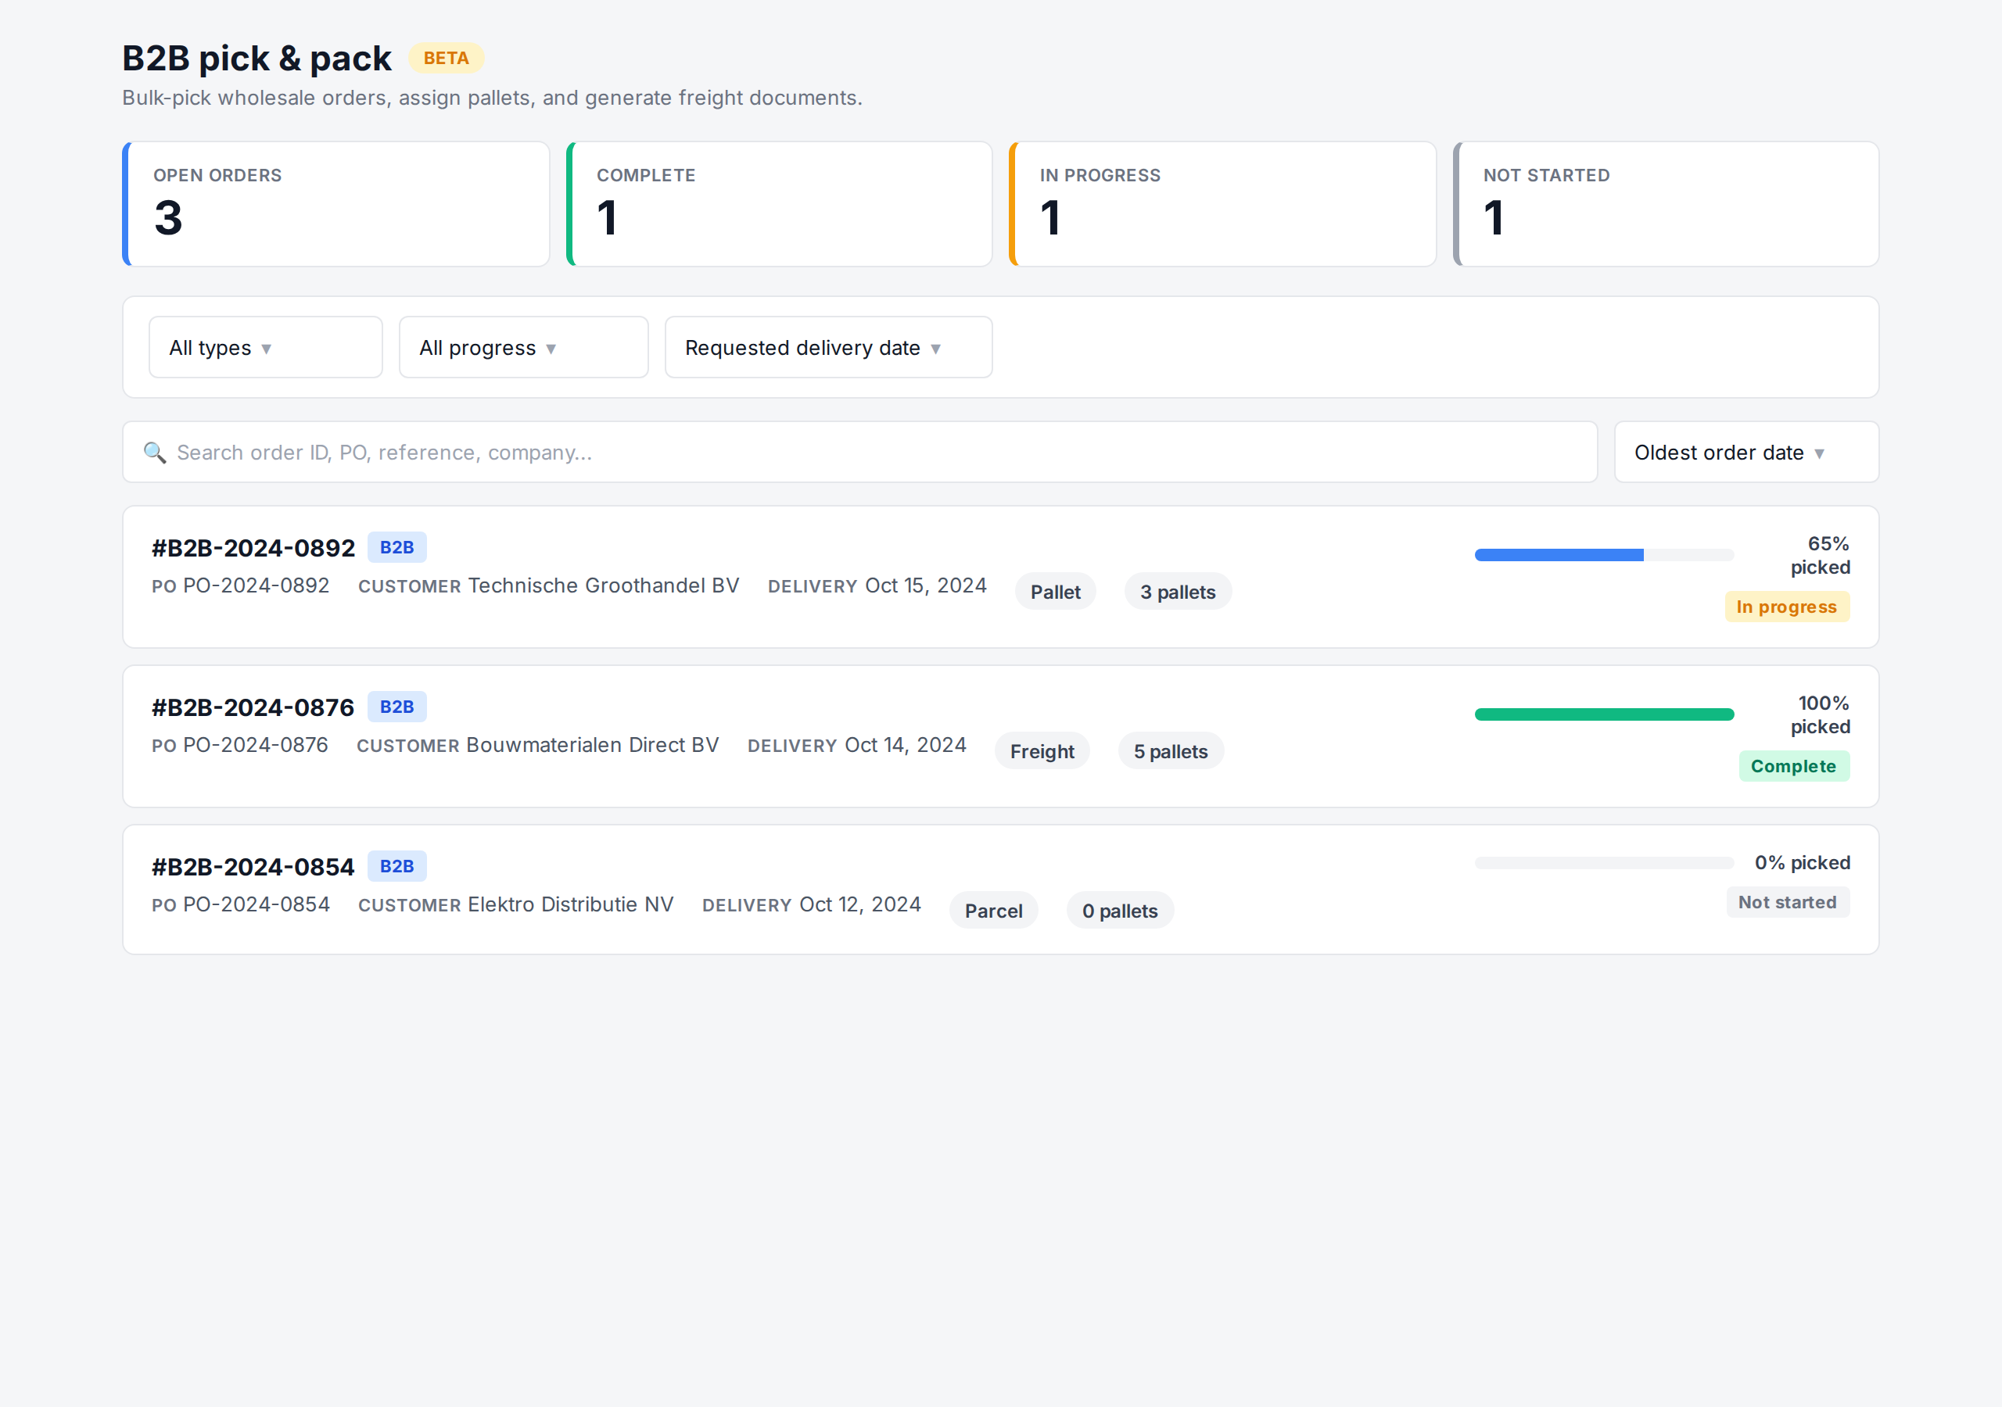Click the In progress status badge
The width and height of the screenshot is (2002, 1407).
1787,607
